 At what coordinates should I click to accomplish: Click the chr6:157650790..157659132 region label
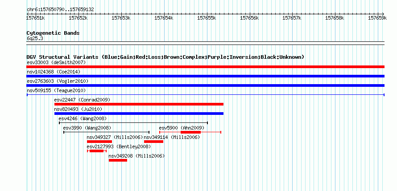(x=60, y=10)
